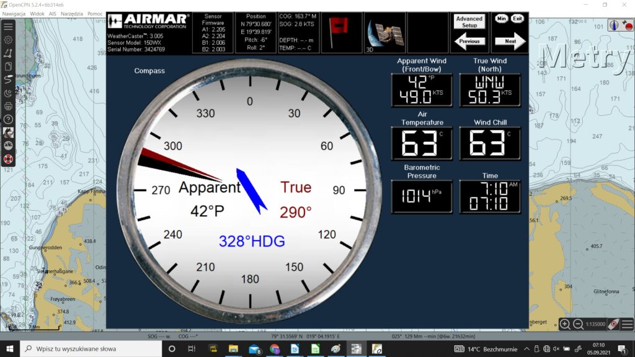
Task: Open Cortana circle icon on taskbar
Action: (172, 348)
